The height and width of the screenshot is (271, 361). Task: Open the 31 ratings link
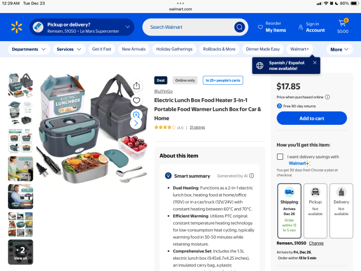tap(197, 127)
